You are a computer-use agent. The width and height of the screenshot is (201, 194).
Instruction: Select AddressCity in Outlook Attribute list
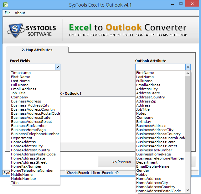point(161,89)
